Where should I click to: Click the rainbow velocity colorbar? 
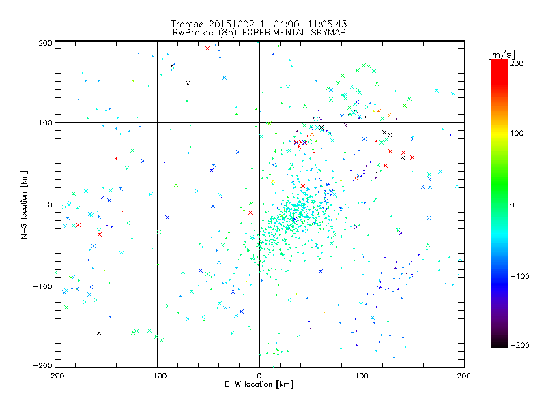500,204
